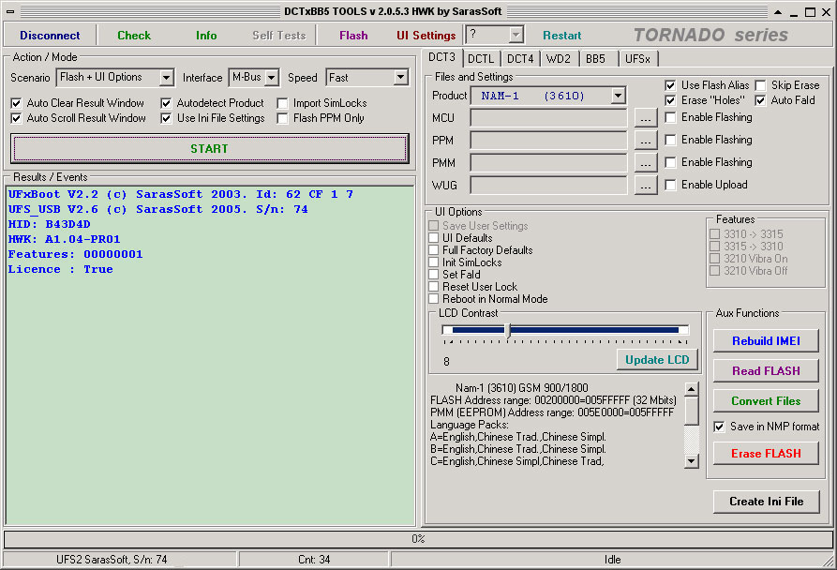Open the Interface M-Bus dropdown
This screenshot has width=837, height=570.
coord(272,78)
